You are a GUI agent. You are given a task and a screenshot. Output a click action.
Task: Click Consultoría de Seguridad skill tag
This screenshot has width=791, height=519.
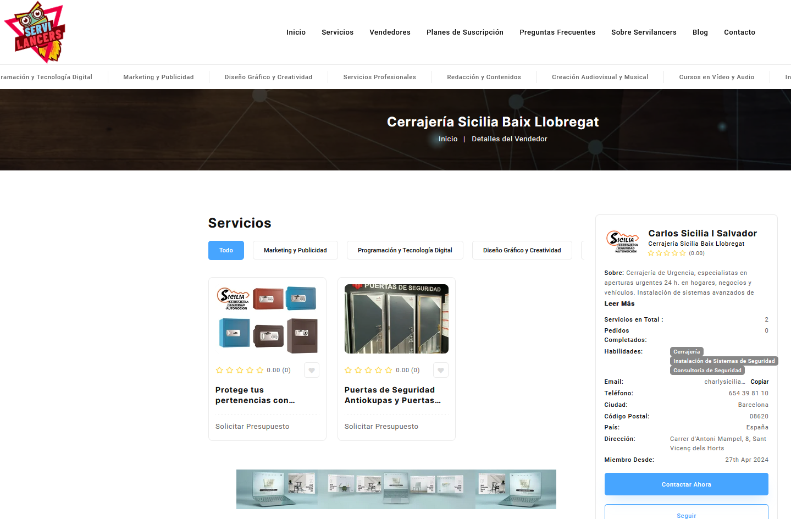click(707, 371)
